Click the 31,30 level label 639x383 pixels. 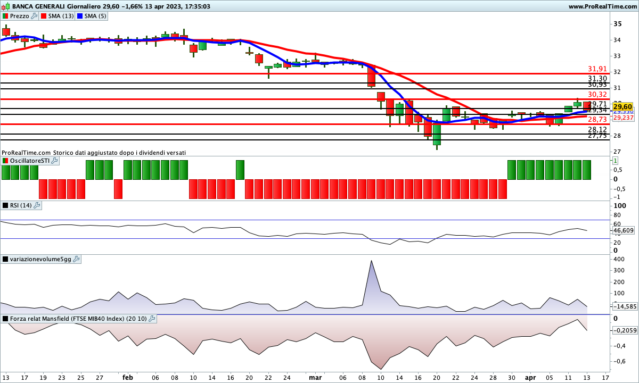597,78
